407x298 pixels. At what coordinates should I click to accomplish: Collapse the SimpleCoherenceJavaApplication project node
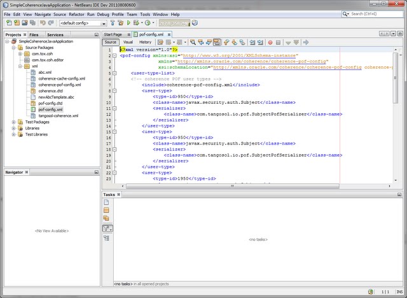[8, 41]
